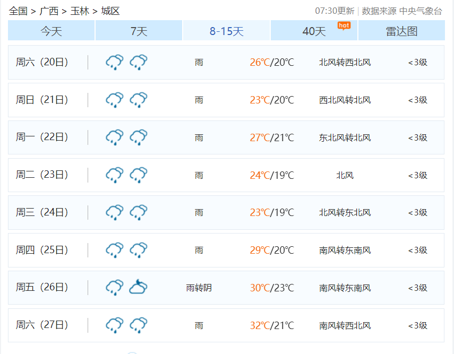This screenshot has width=454, height=354.
Task: Click the 26℃ high temperature for 周六
Action: (x=259, y=62)
